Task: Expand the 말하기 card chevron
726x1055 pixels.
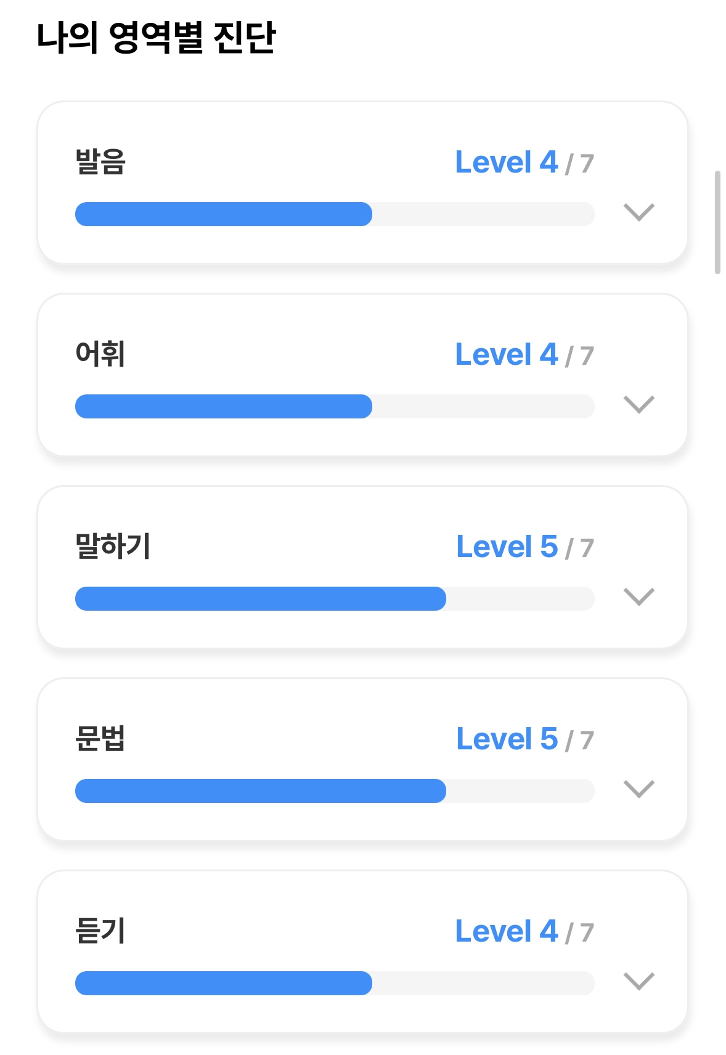Action: pos(638,597)
